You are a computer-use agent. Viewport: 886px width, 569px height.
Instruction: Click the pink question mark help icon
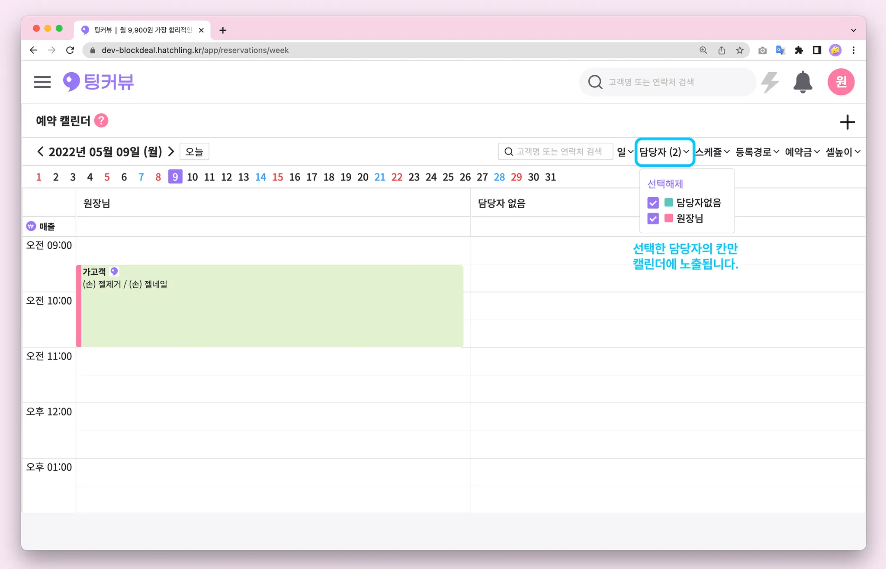pyautogui.click(x=101, y=121)
